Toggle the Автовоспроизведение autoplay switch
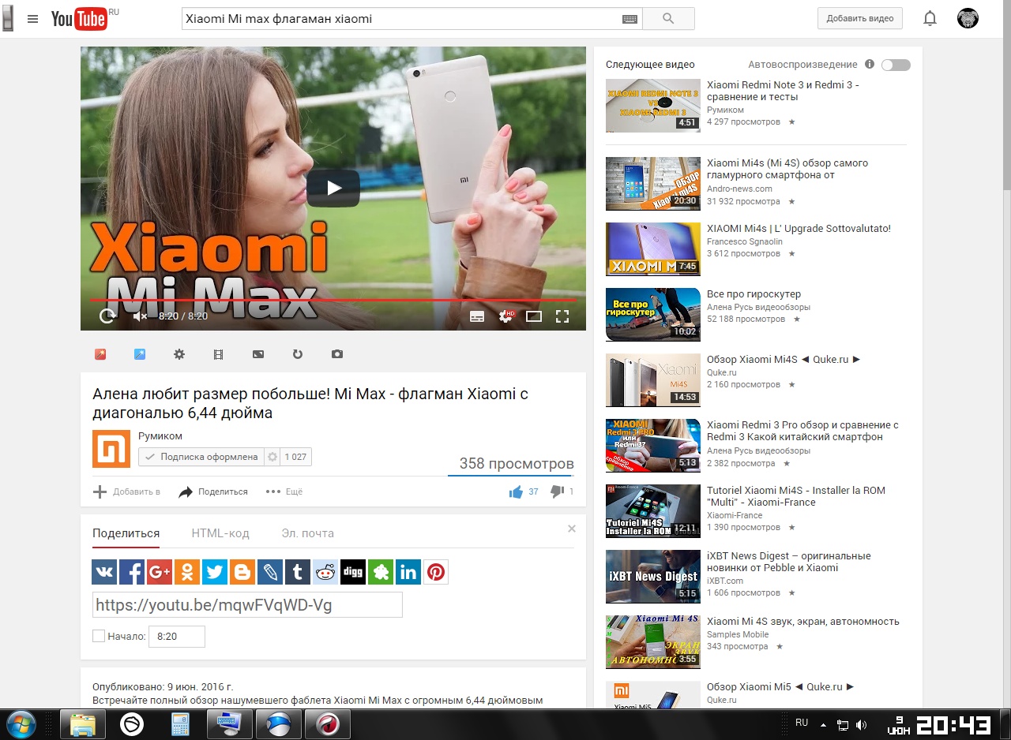The image size is (1011, 740). 896,65
